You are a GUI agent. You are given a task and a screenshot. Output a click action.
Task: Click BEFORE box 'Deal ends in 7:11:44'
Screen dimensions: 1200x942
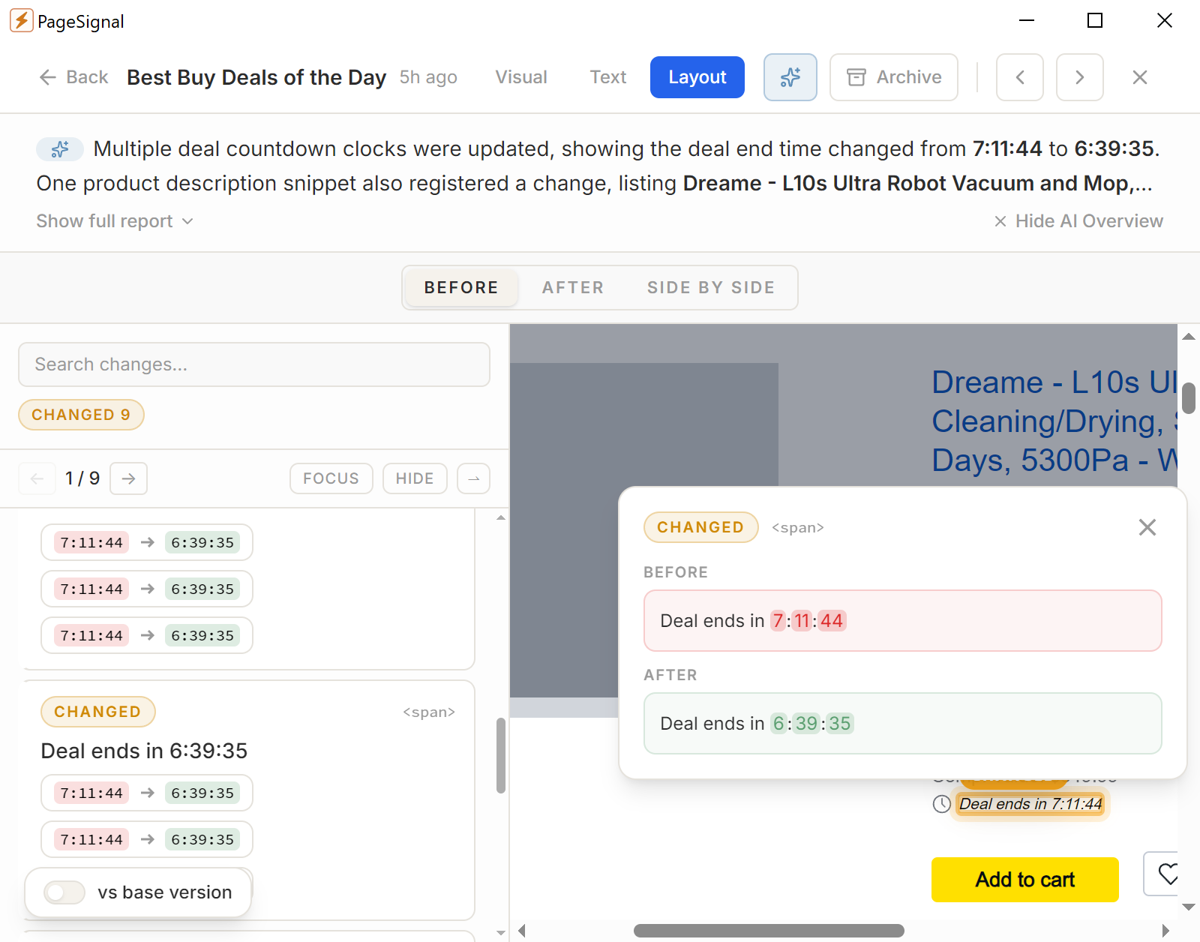pyautogui.click(x=903, y=621)
